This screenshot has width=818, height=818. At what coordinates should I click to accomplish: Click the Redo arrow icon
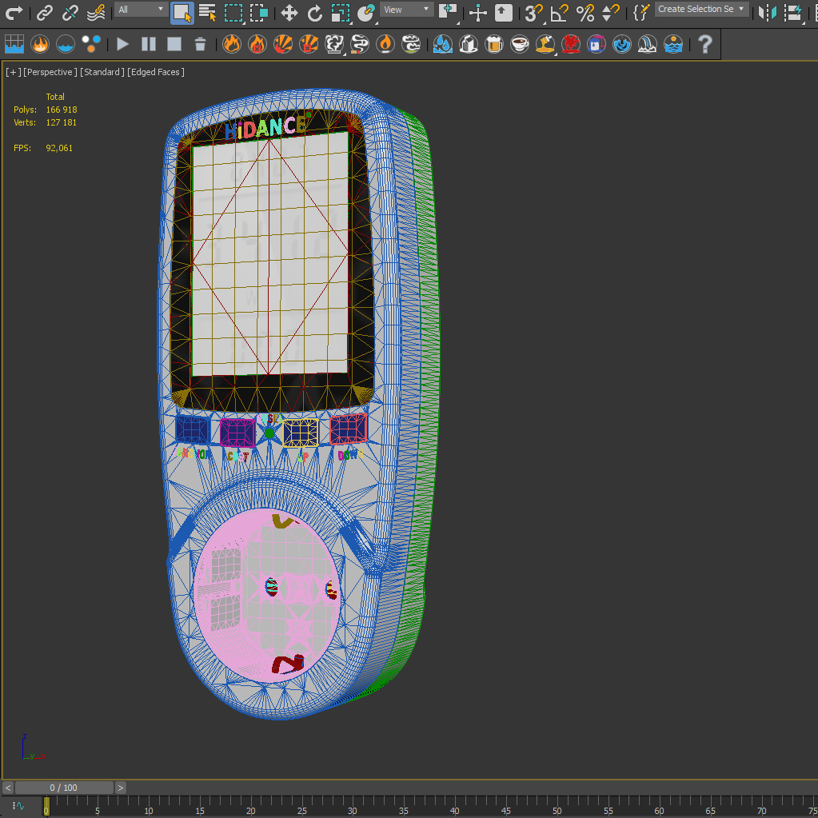[13, 12]
